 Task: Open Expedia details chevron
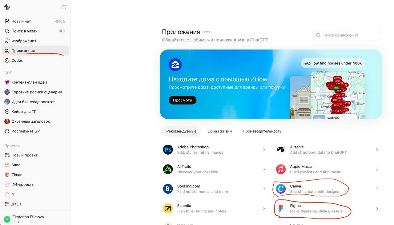click(x=264, y=208)
